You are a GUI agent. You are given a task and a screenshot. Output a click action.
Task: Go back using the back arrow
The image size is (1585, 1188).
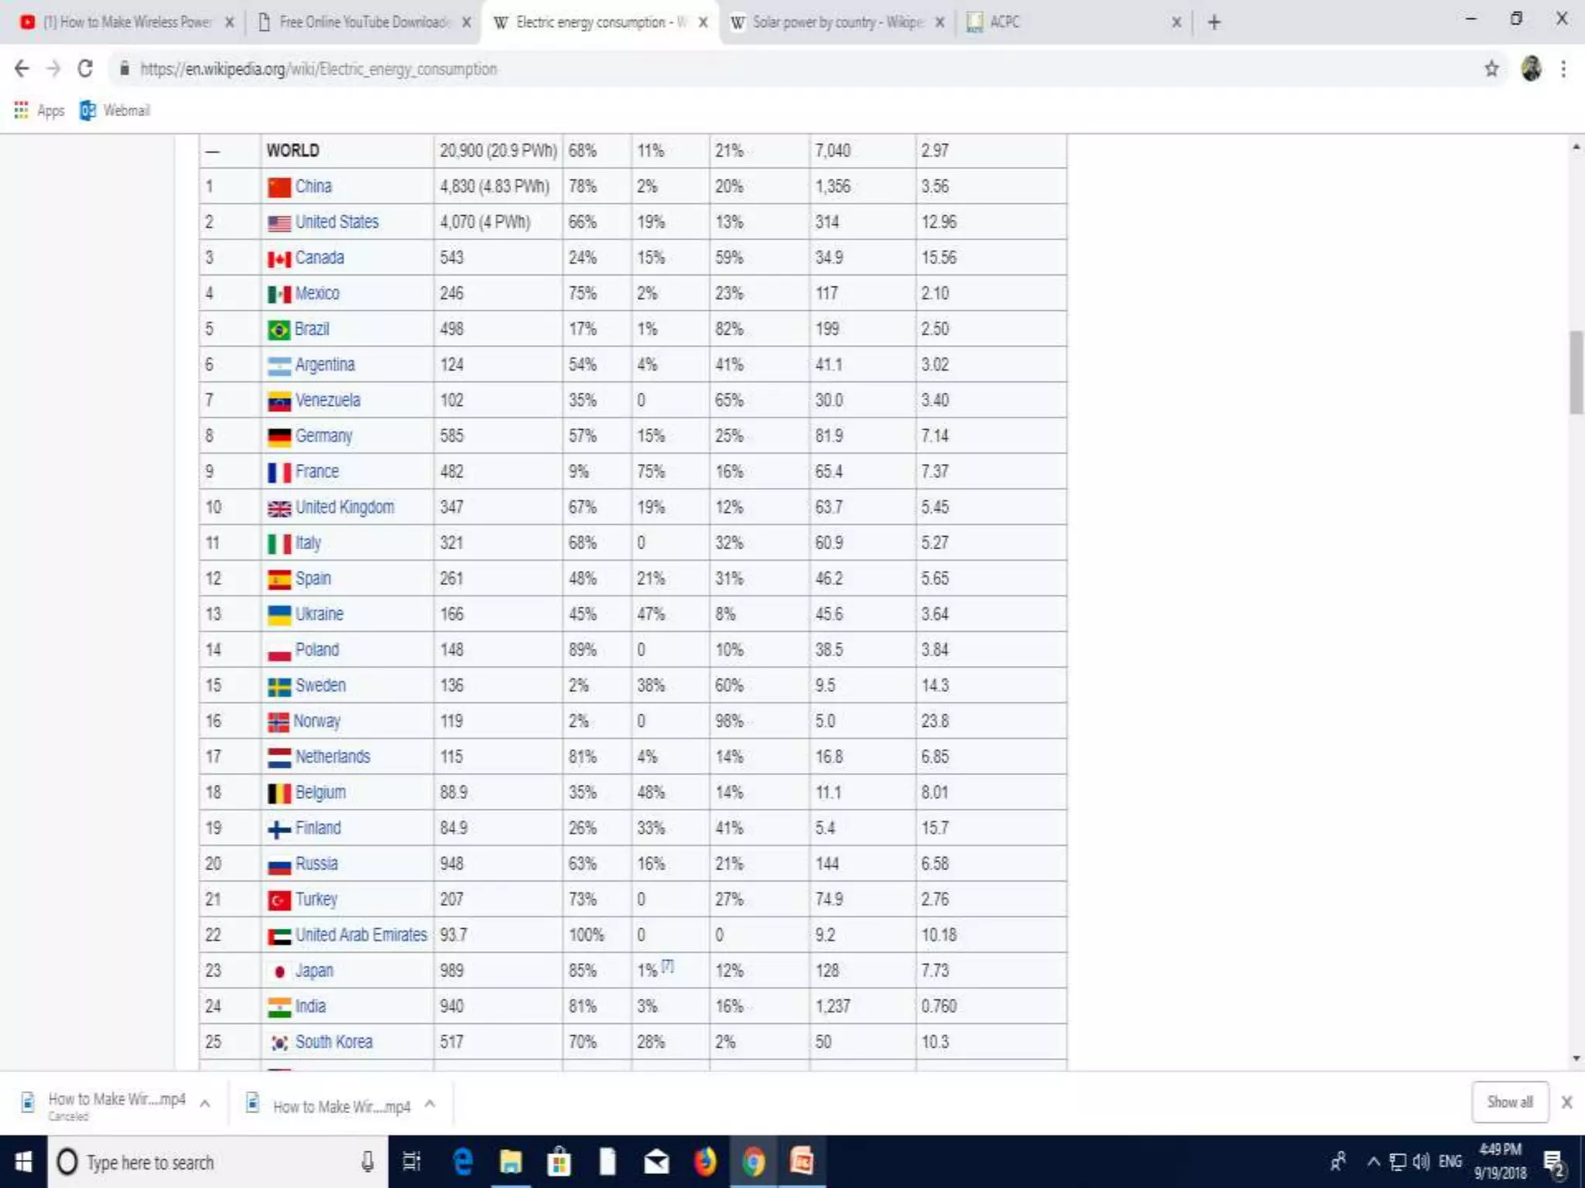tap(22, 69)
